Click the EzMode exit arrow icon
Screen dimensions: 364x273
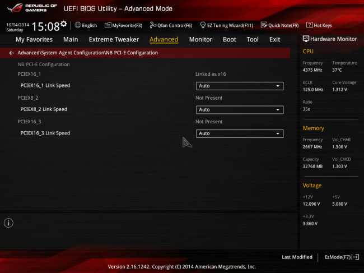point(356,257)
